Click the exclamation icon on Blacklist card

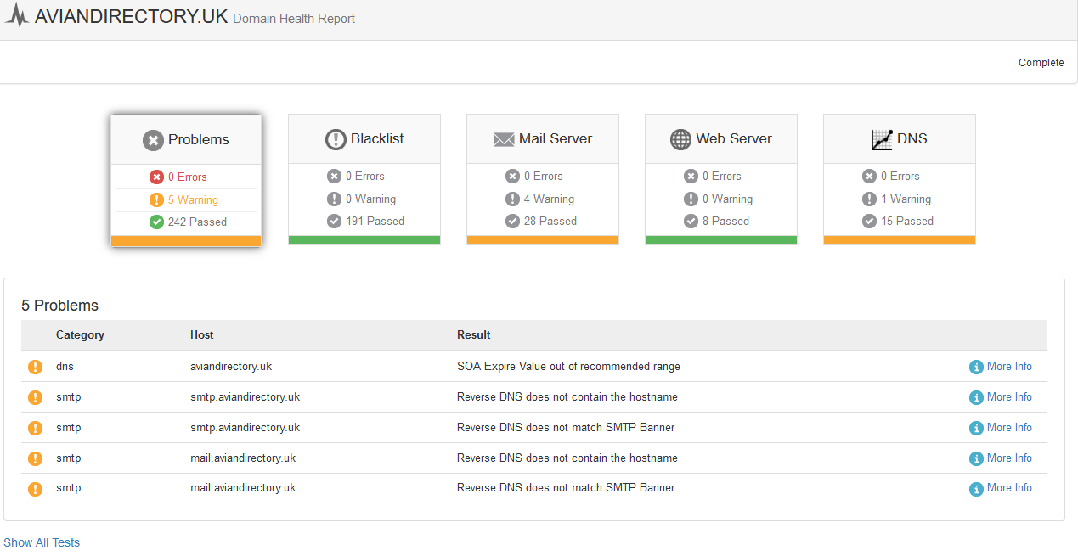click(x=336, y=139)
